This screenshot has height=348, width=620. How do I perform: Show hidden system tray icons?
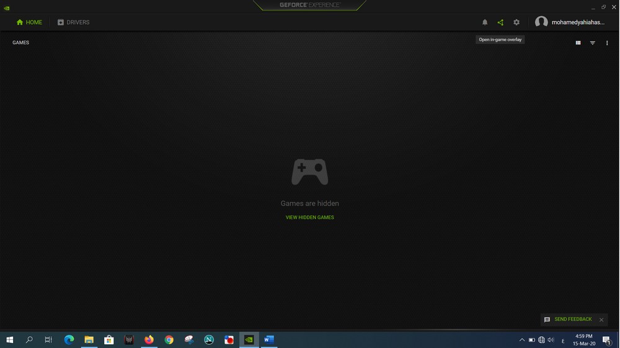coord(521,340)
